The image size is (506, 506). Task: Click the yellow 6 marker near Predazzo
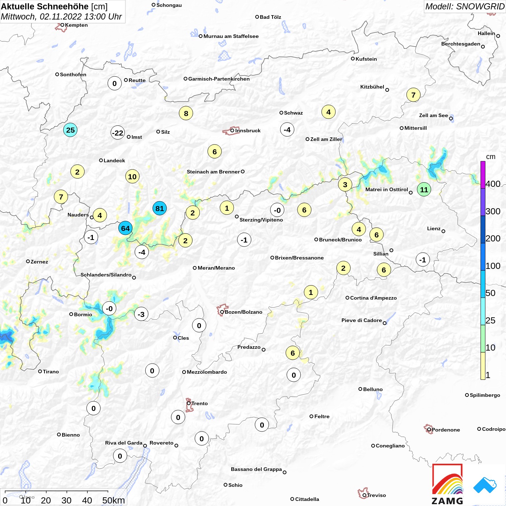(293, 353)
